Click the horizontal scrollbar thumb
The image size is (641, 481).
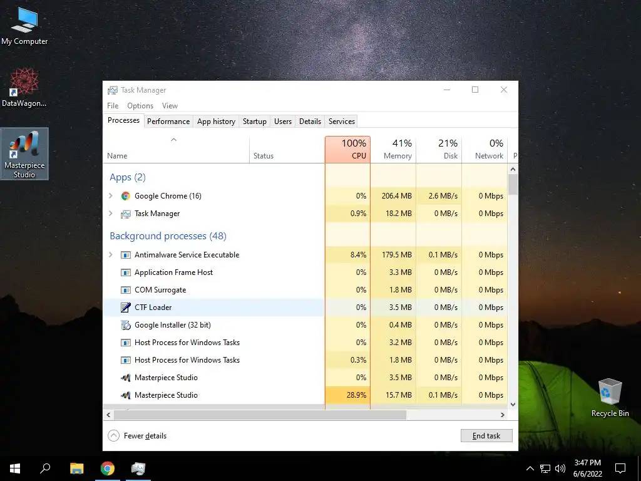pyautogui.click(x=260, y=415)
